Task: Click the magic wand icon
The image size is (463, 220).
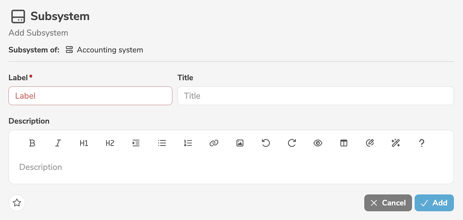Action: click(x=396, y=143)
